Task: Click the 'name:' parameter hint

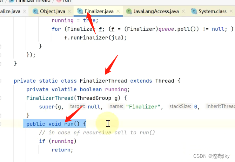Action: [x=116, y=106]
